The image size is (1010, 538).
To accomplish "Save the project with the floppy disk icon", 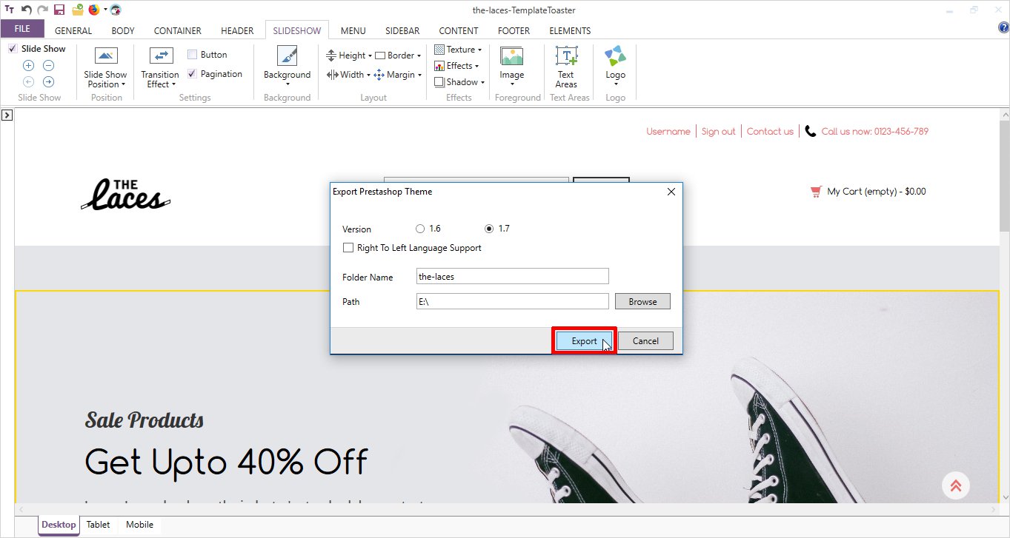I will pos(59,10).
